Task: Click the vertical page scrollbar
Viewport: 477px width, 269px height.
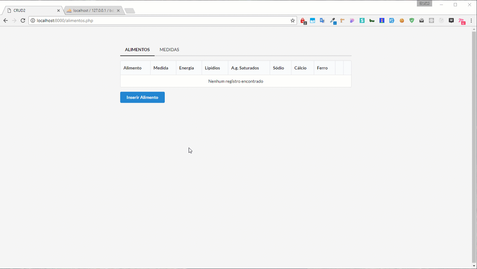Action: (474, 147)
